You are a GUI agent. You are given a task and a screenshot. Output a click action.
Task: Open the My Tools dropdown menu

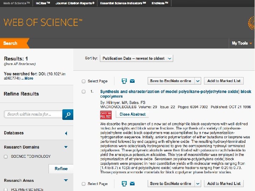click(x=242, y=43)
